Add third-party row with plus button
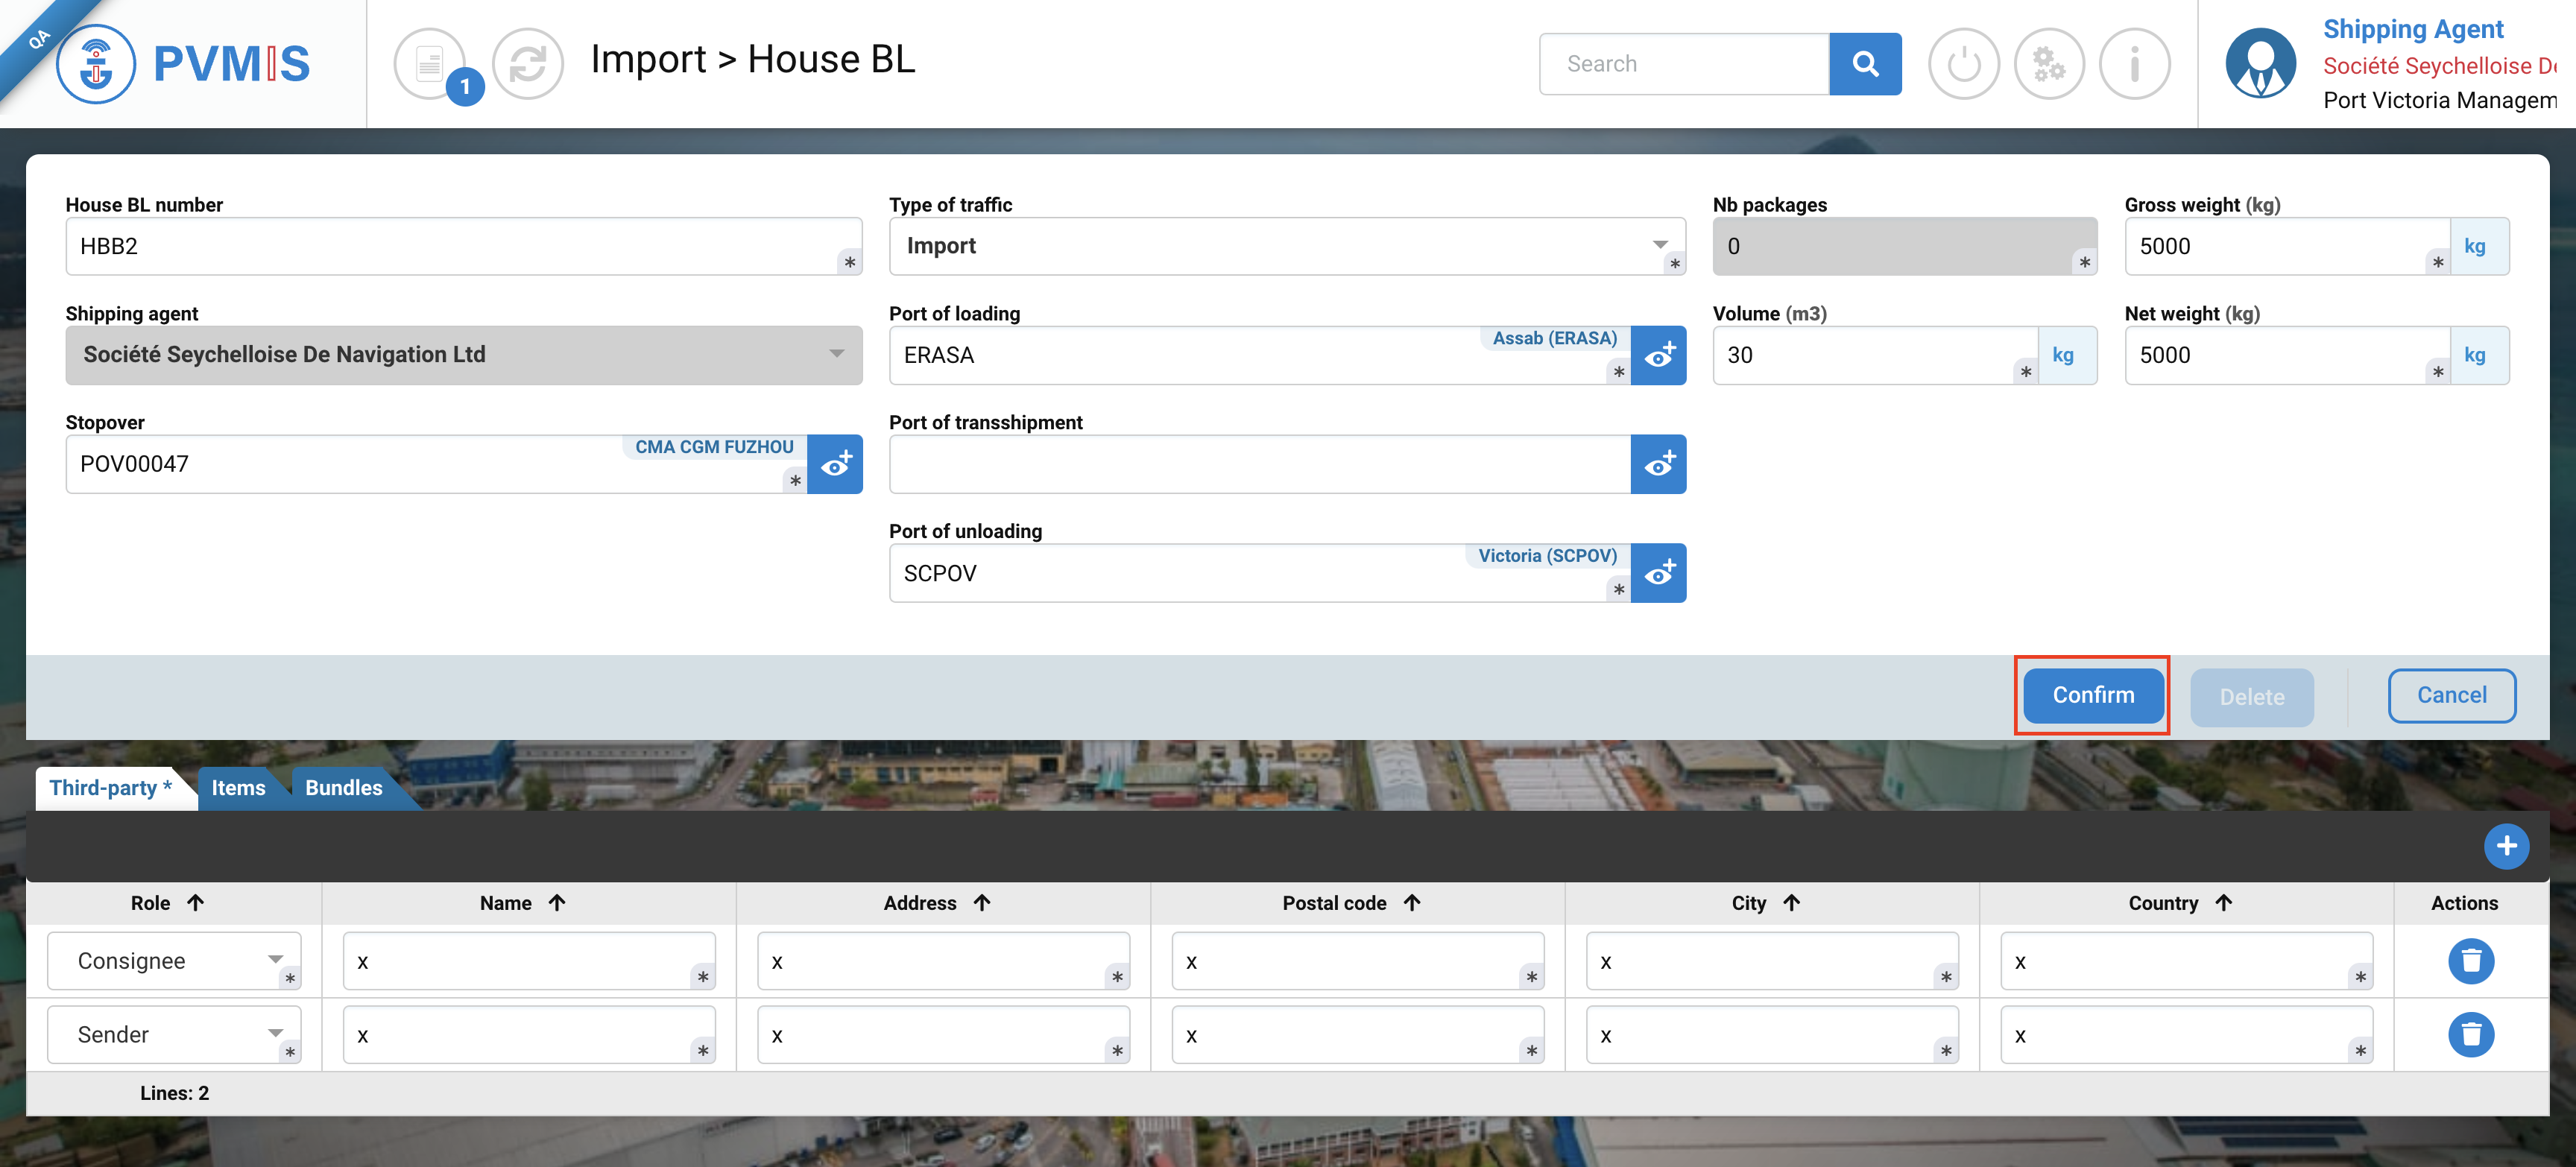The width and height of the screenshot is (2576, 1167). [x=2506, y=846]
